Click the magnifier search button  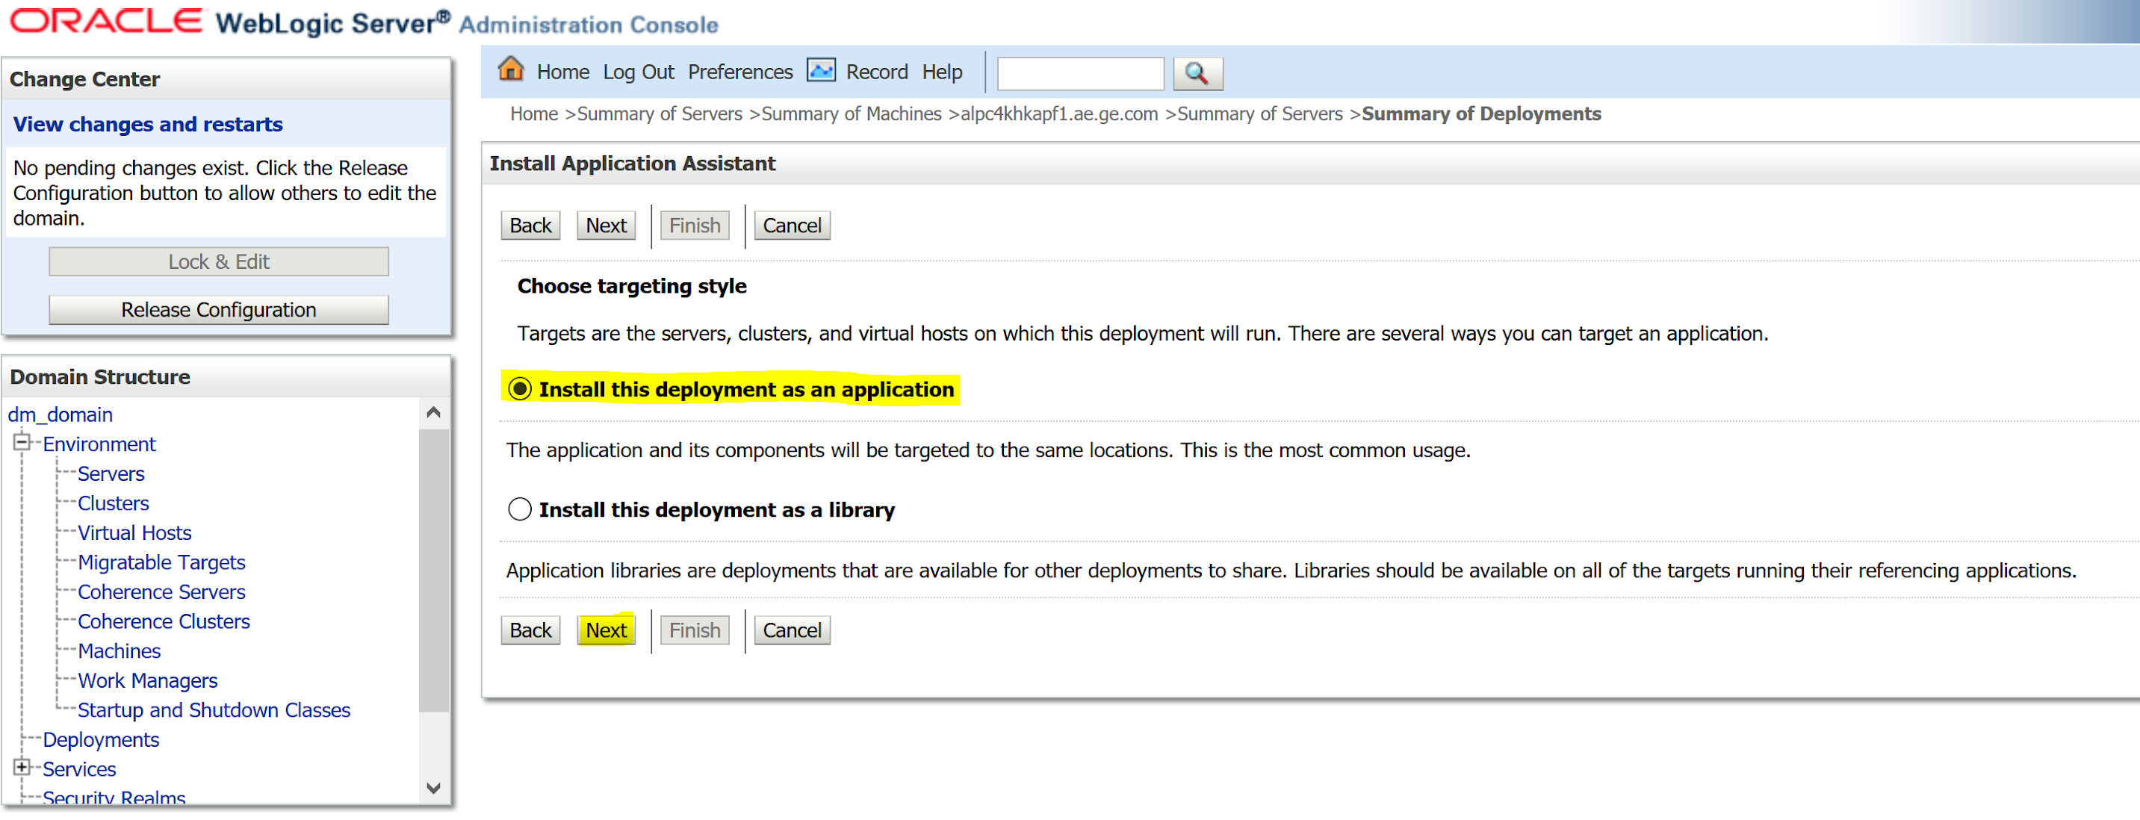coord(1197,73)
